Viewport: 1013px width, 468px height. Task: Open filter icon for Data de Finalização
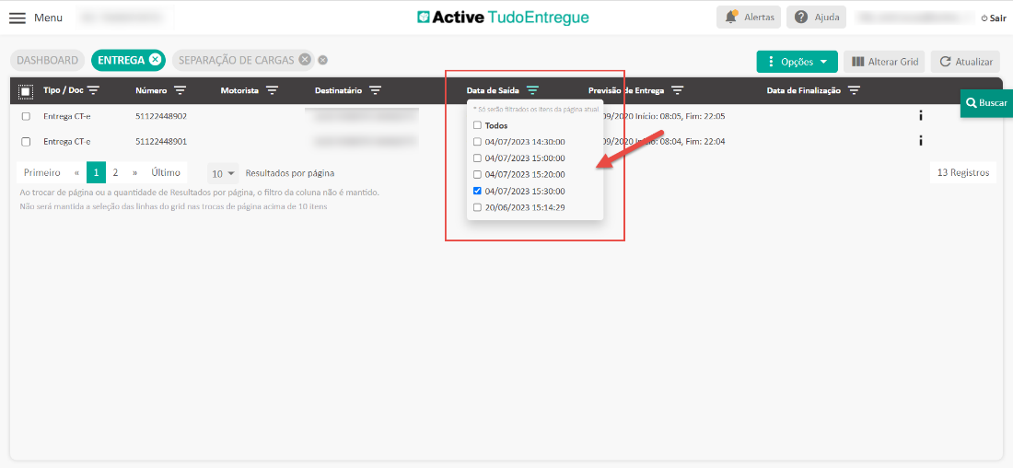pyautogui.click(x=854, y=90)
